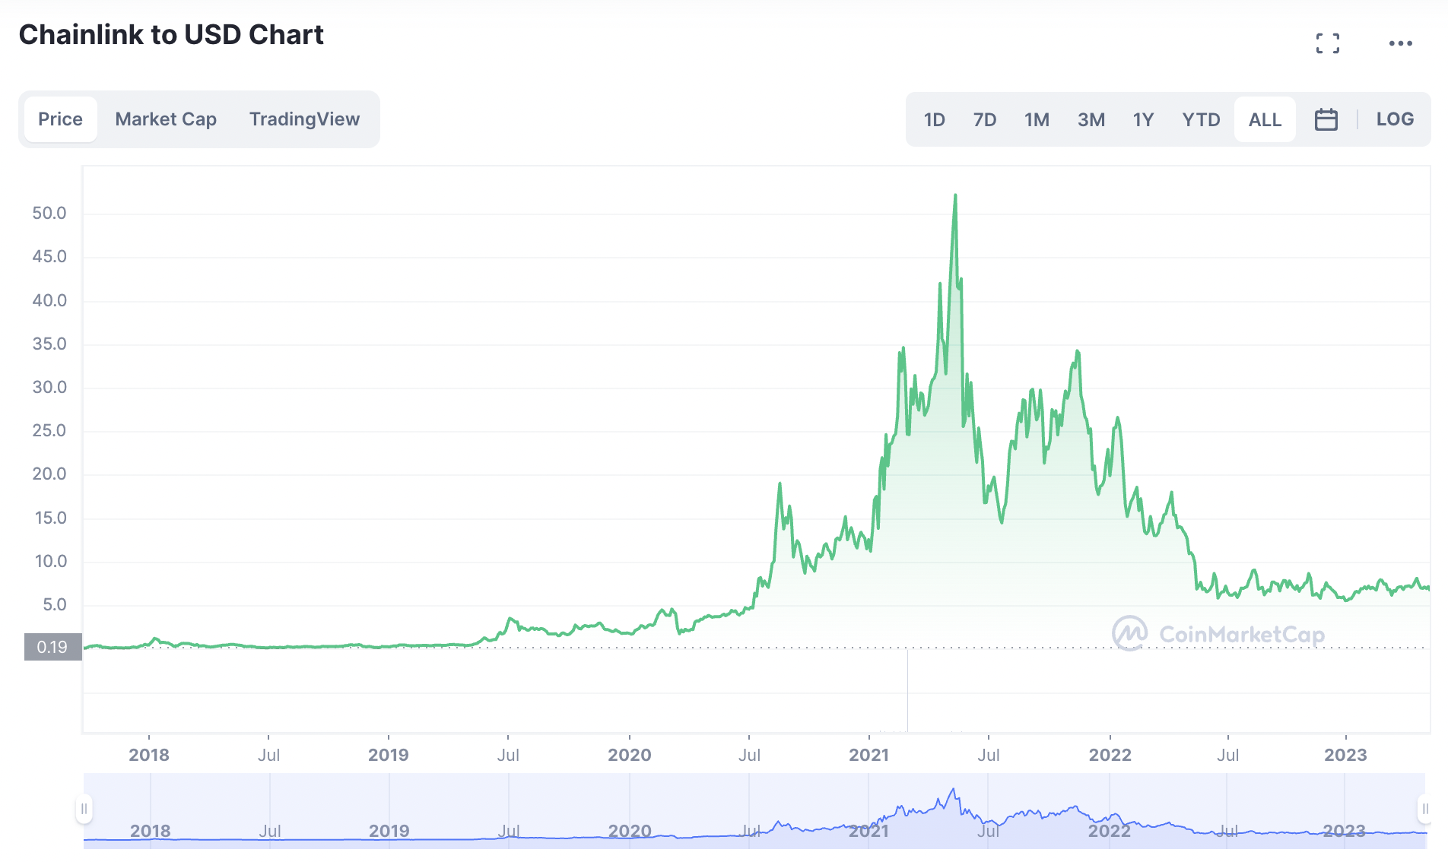
Task: Click the Chainlink to USD Chart heading
Action: tap(171, 35)
